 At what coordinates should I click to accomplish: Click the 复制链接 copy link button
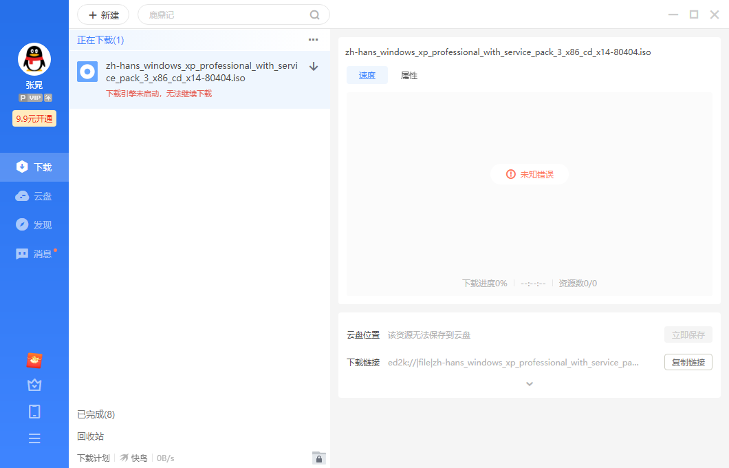click(x=688, y=362)
